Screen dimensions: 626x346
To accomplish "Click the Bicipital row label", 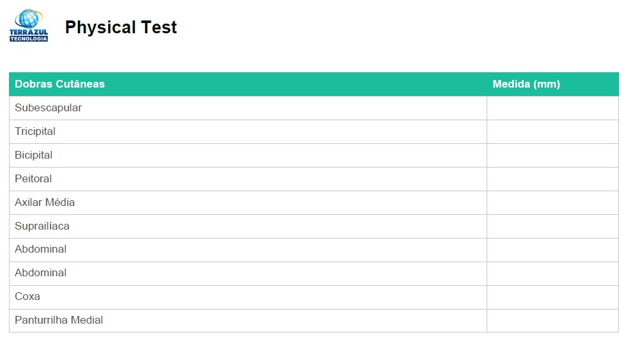I will point(34,155).
